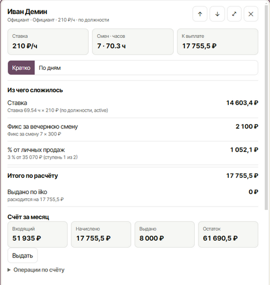Expand the panel with diagonal arrows icon
The image size is (270, 285).
point(234,14)
